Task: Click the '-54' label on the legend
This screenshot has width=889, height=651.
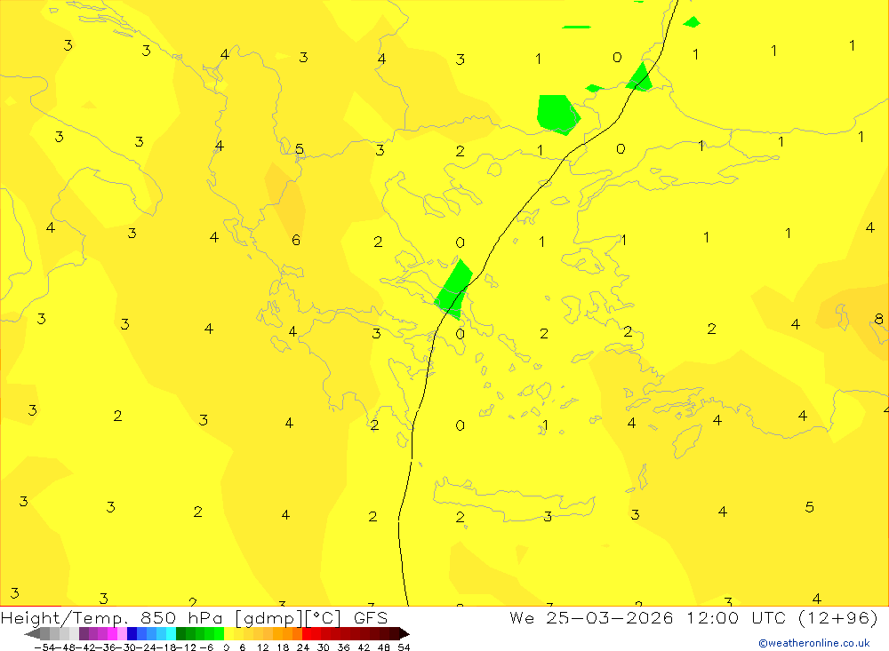Action: point(44,647)
